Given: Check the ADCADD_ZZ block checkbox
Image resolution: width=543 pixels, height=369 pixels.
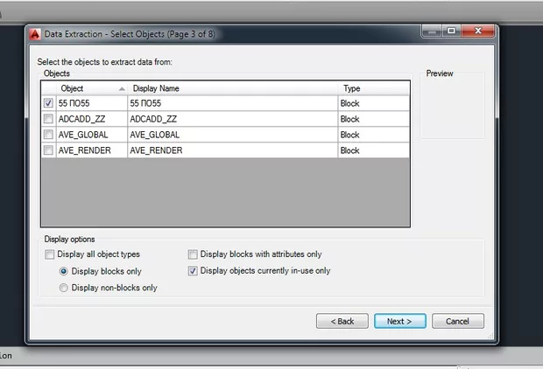Looking at the screenshot, I should 48,119.
